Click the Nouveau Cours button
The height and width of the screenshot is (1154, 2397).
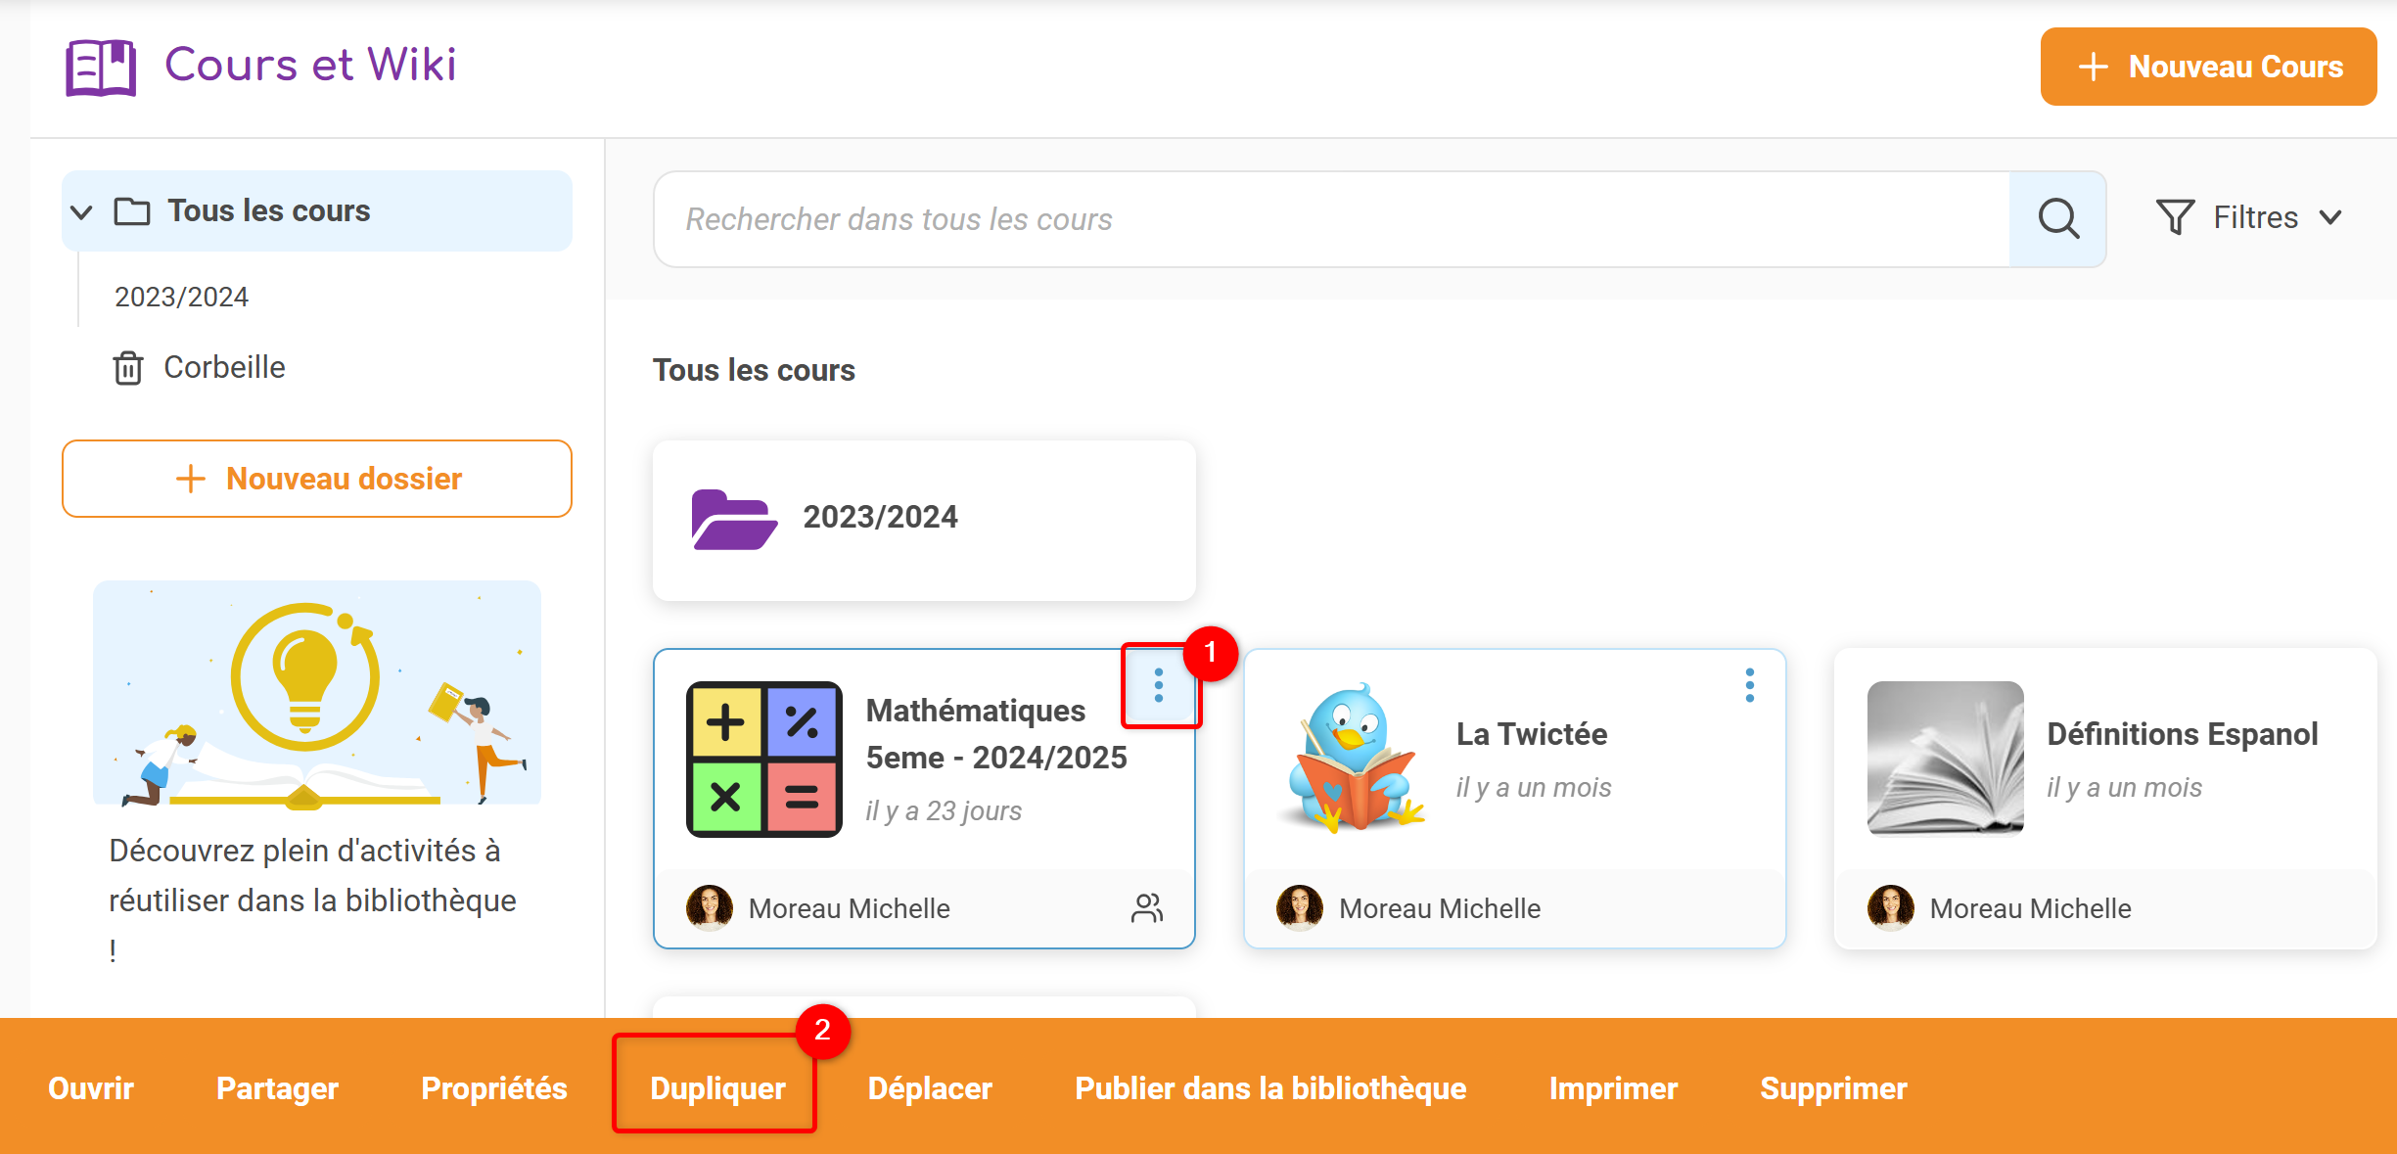(2208, 67)
